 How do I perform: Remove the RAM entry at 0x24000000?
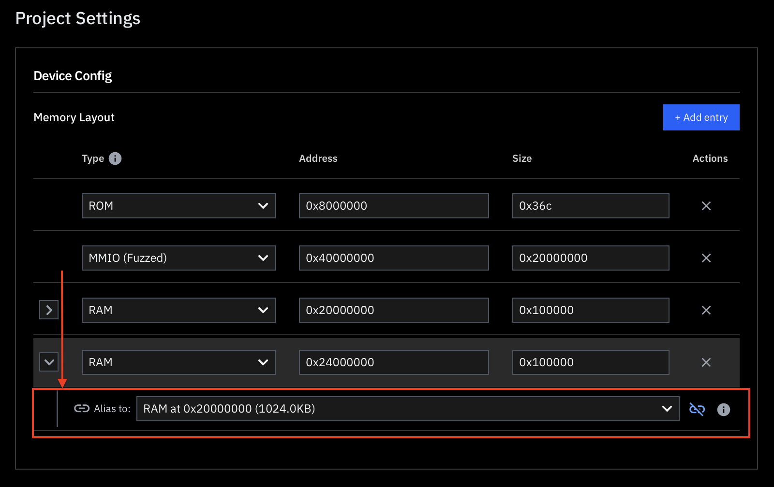click(706, 362)
